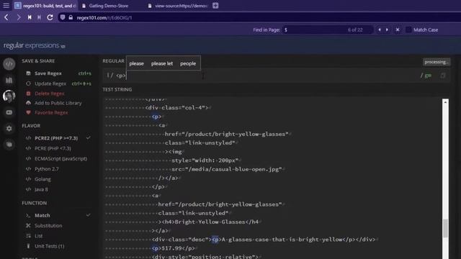The height and width of the screenshot is (259, 461).
Task: Click the fast-forward navigation icon
Action: pos(39,17)
